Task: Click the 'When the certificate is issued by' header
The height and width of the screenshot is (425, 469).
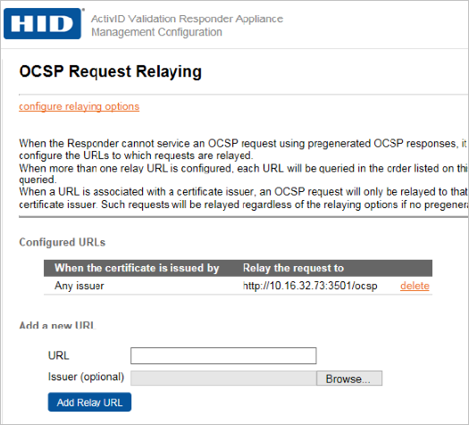Action: 137,268
